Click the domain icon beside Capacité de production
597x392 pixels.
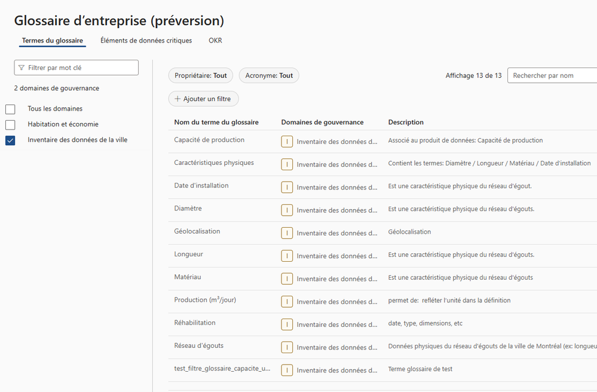point(287,142)
